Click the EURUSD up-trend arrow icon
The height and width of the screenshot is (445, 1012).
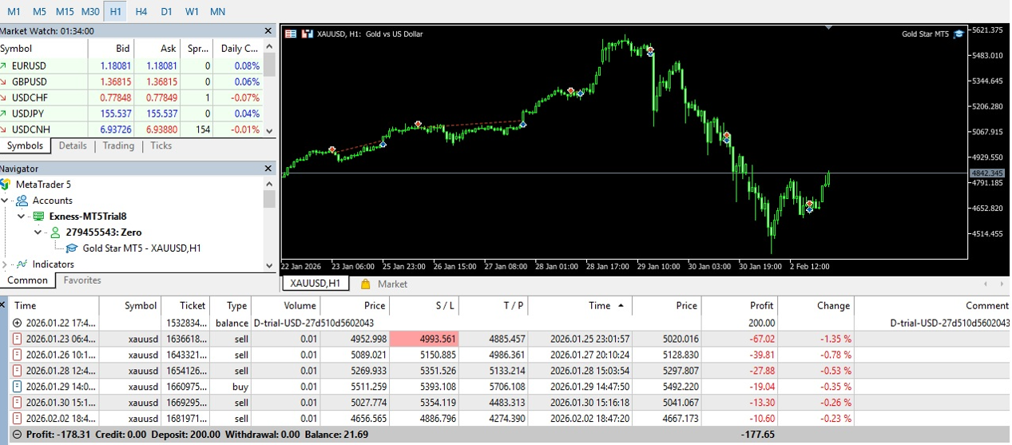[x=4, y=66]
